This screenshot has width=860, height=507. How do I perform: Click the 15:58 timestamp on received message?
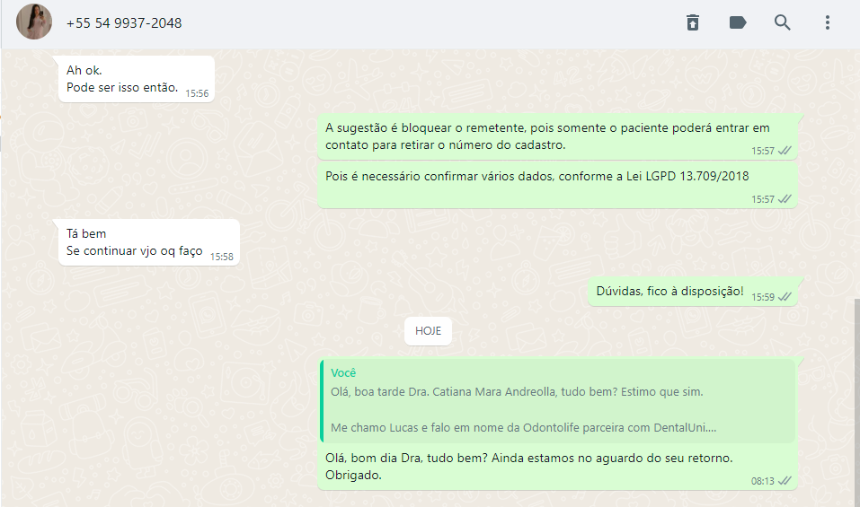pos(222,257)
